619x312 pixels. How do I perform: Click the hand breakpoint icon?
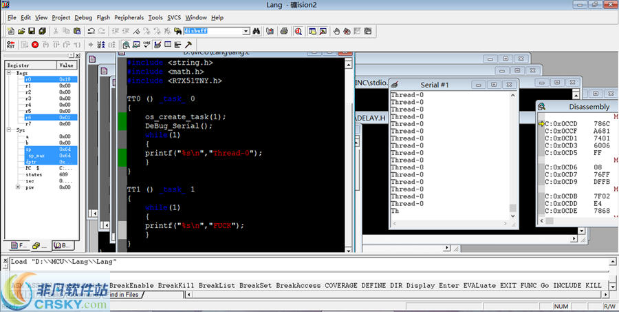336,31
